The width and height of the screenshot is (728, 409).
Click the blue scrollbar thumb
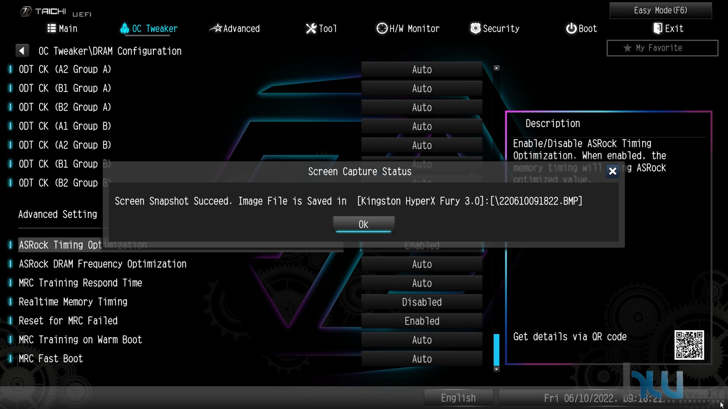pyautogui.click(x=496, y=350)
